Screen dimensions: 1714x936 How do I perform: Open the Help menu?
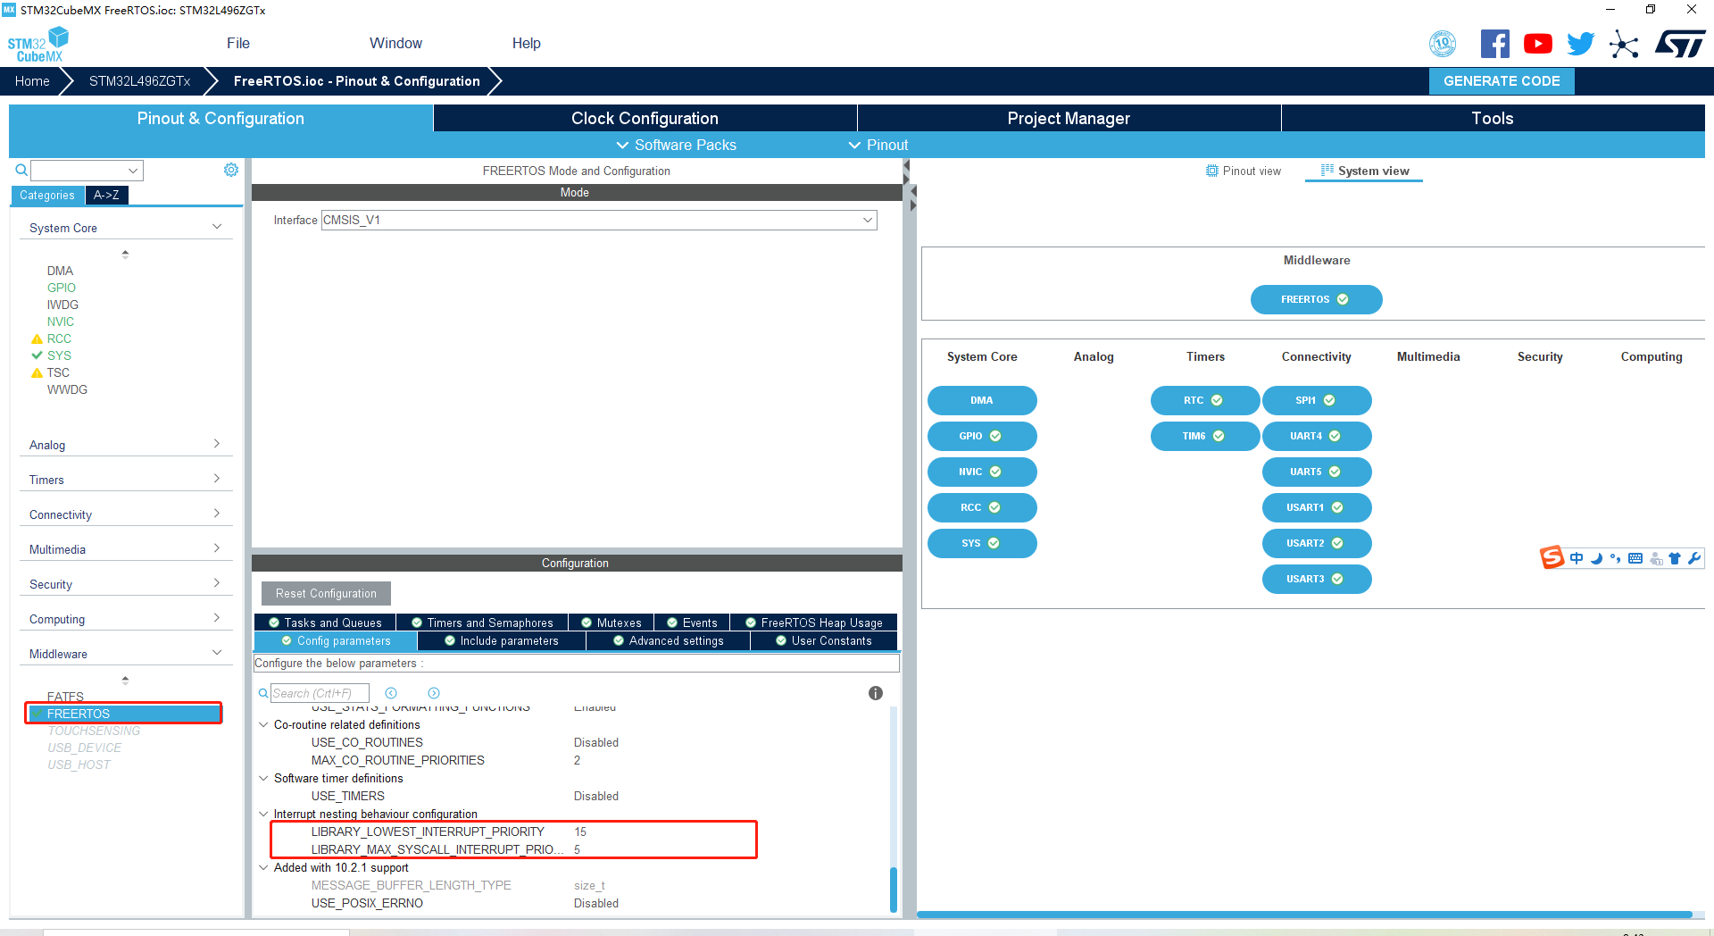(x=526, y=43)
